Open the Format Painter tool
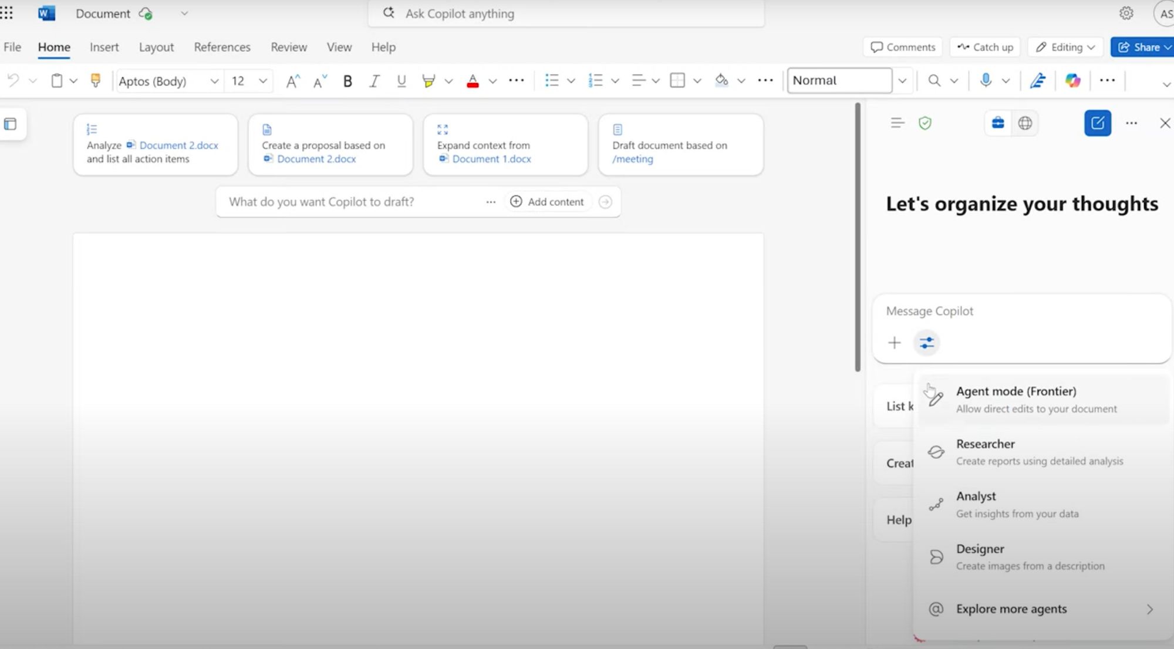 [95, 80]
